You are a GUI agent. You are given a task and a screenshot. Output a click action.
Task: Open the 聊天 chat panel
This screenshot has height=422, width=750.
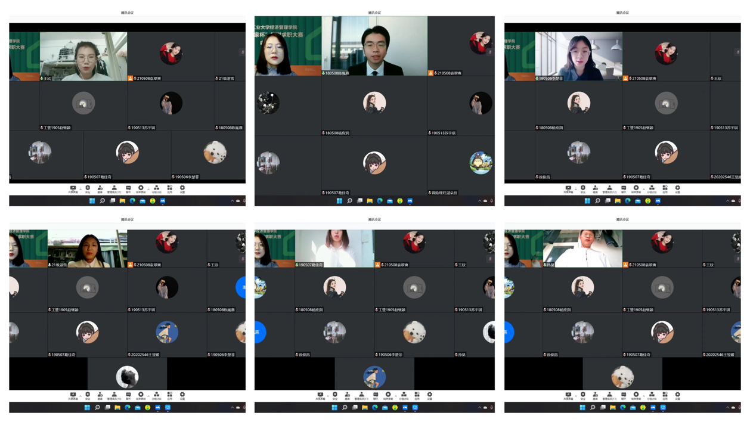128,188
